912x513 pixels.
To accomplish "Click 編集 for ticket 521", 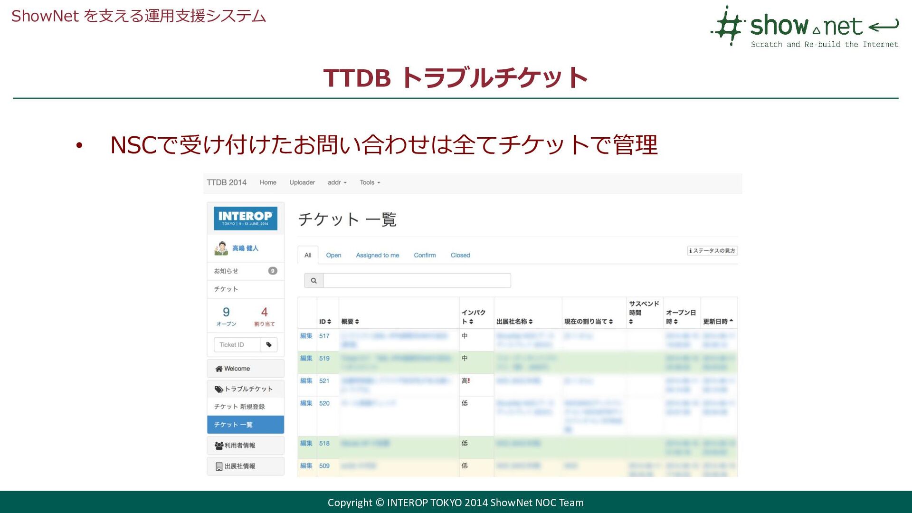I will coord(306,380).
